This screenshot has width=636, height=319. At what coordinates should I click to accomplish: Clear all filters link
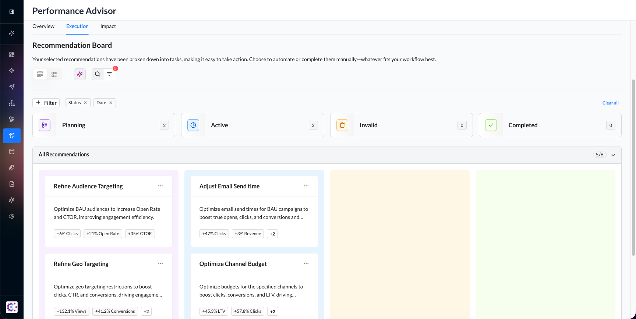pyautogui.click(x=610, y=103)
